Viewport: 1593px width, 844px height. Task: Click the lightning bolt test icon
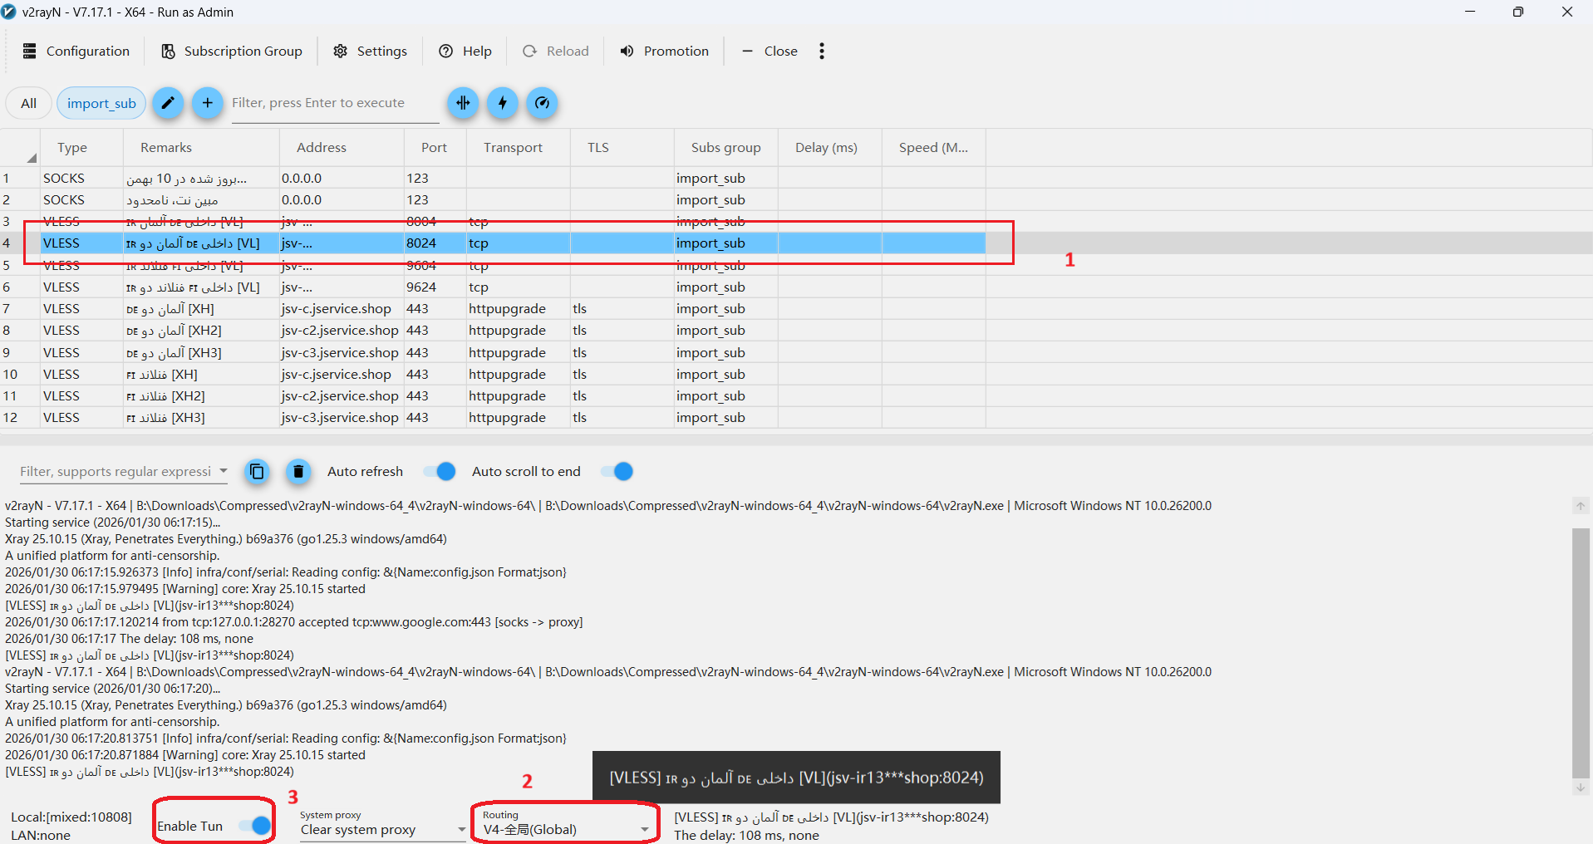(x=503, y=103)
